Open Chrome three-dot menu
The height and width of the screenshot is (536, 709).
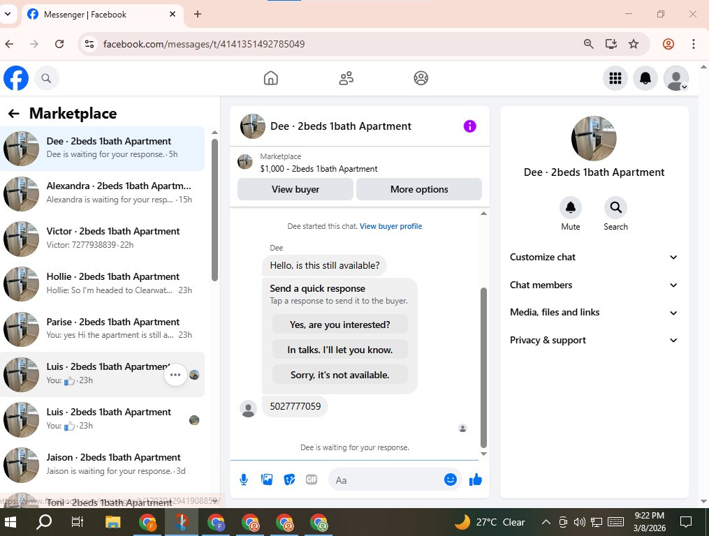[x=693, y=44]
